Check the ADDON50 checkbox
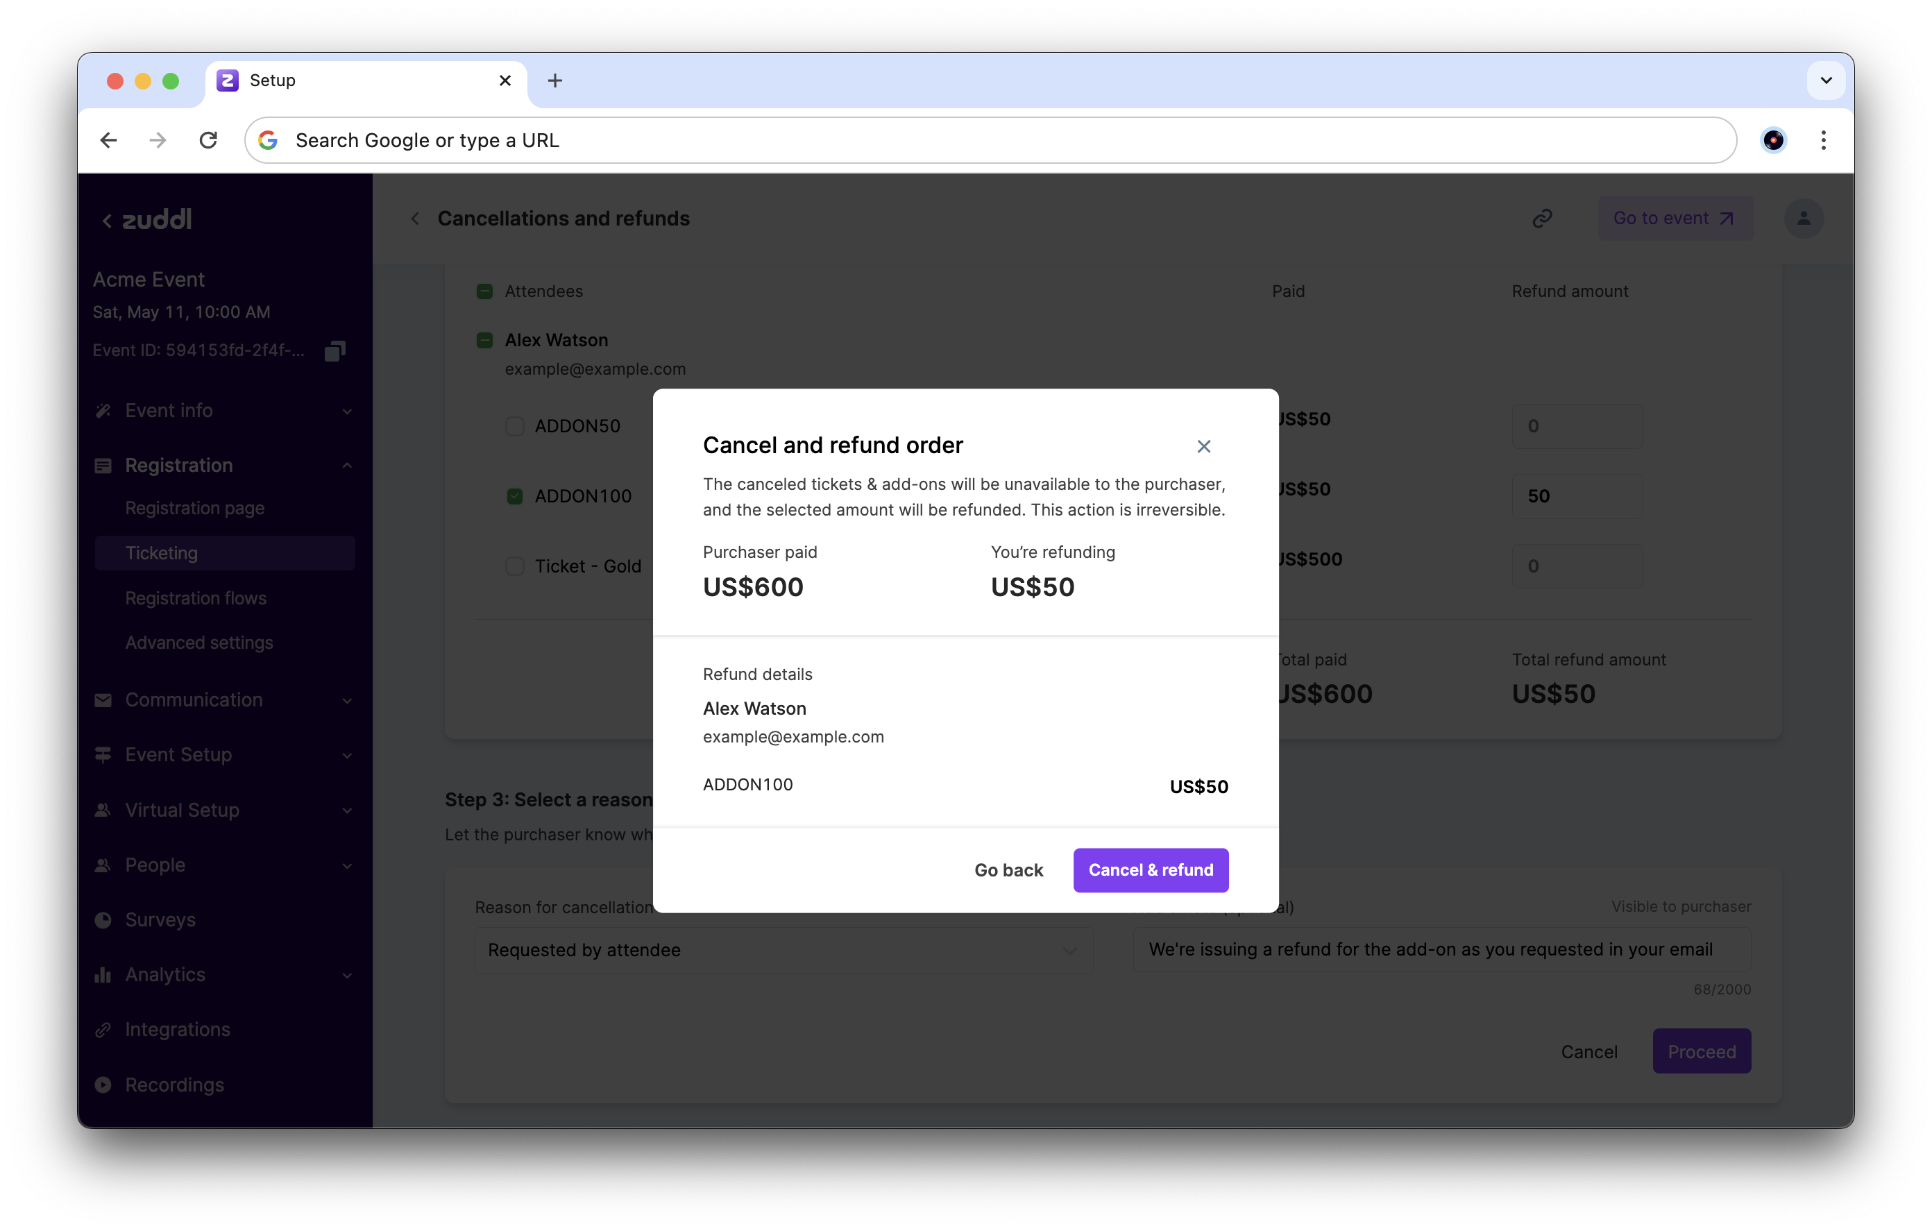This screenshot has height=1231, width=1932. (515, 426)
